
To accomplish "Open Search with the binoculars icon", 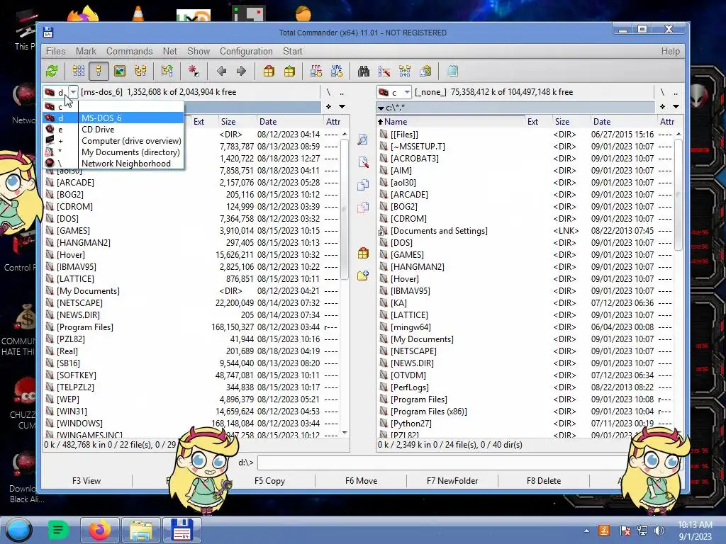I will pos(364,72).
